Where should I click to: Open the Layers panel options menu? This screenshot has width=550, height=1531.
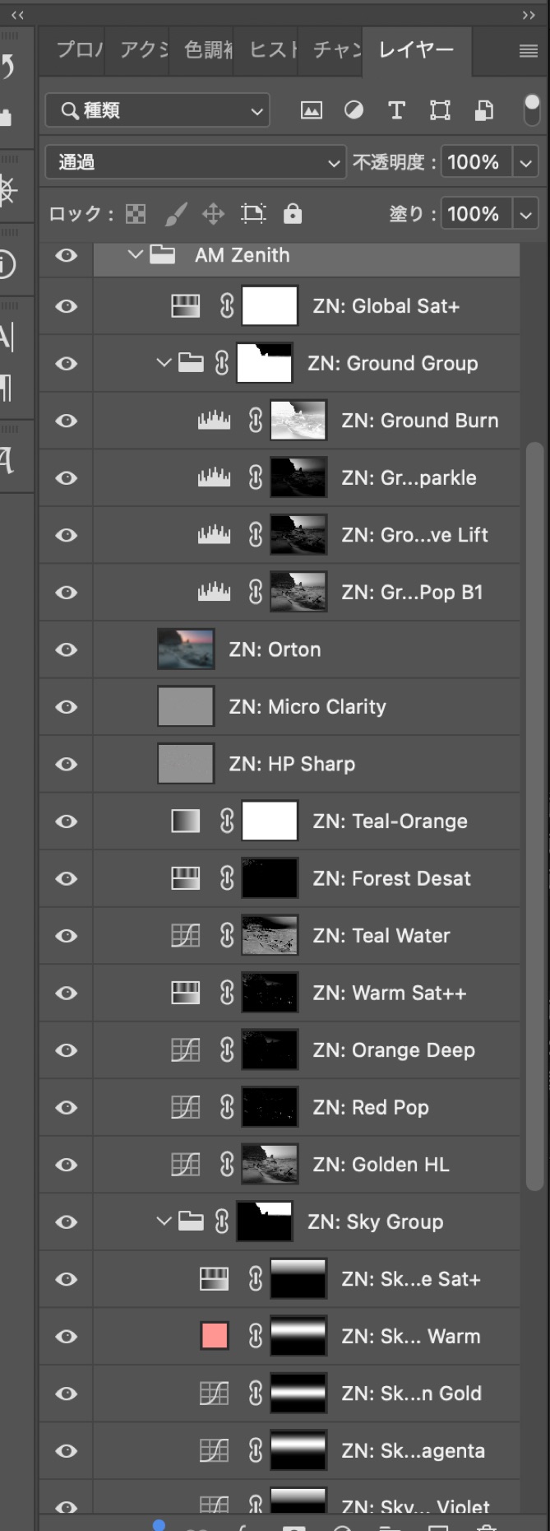[529, 51]
